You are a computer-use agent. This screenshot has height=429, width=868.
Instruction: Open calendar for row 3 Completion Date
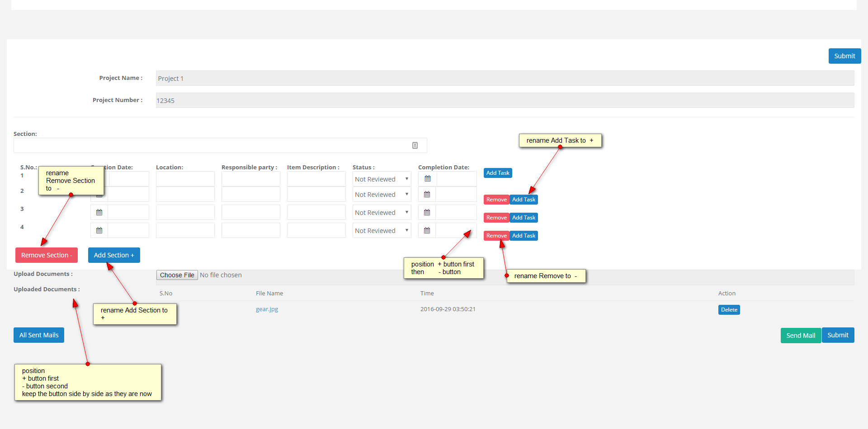click(427, 213)
